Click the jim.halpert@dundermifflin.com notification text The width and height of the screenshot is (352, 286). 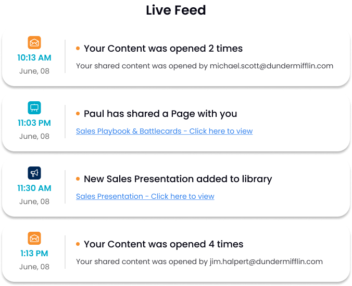[199, 261]
